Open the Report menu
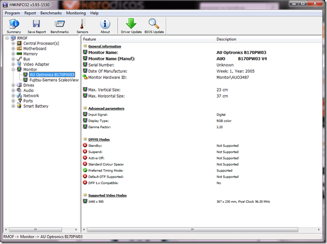 coord(30,13)
